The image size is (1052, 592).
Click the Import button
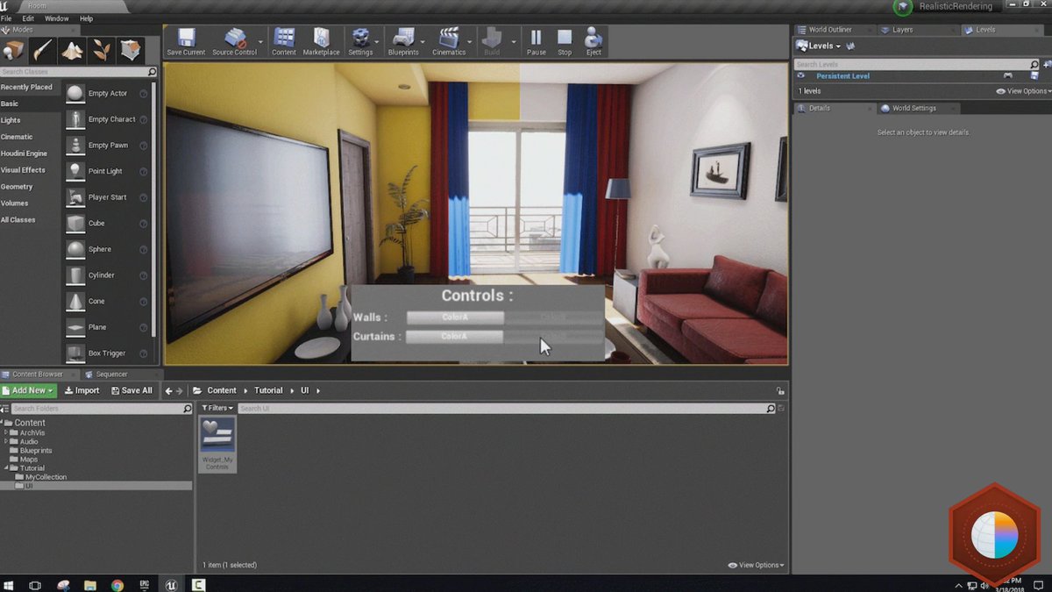click(82, 390)
